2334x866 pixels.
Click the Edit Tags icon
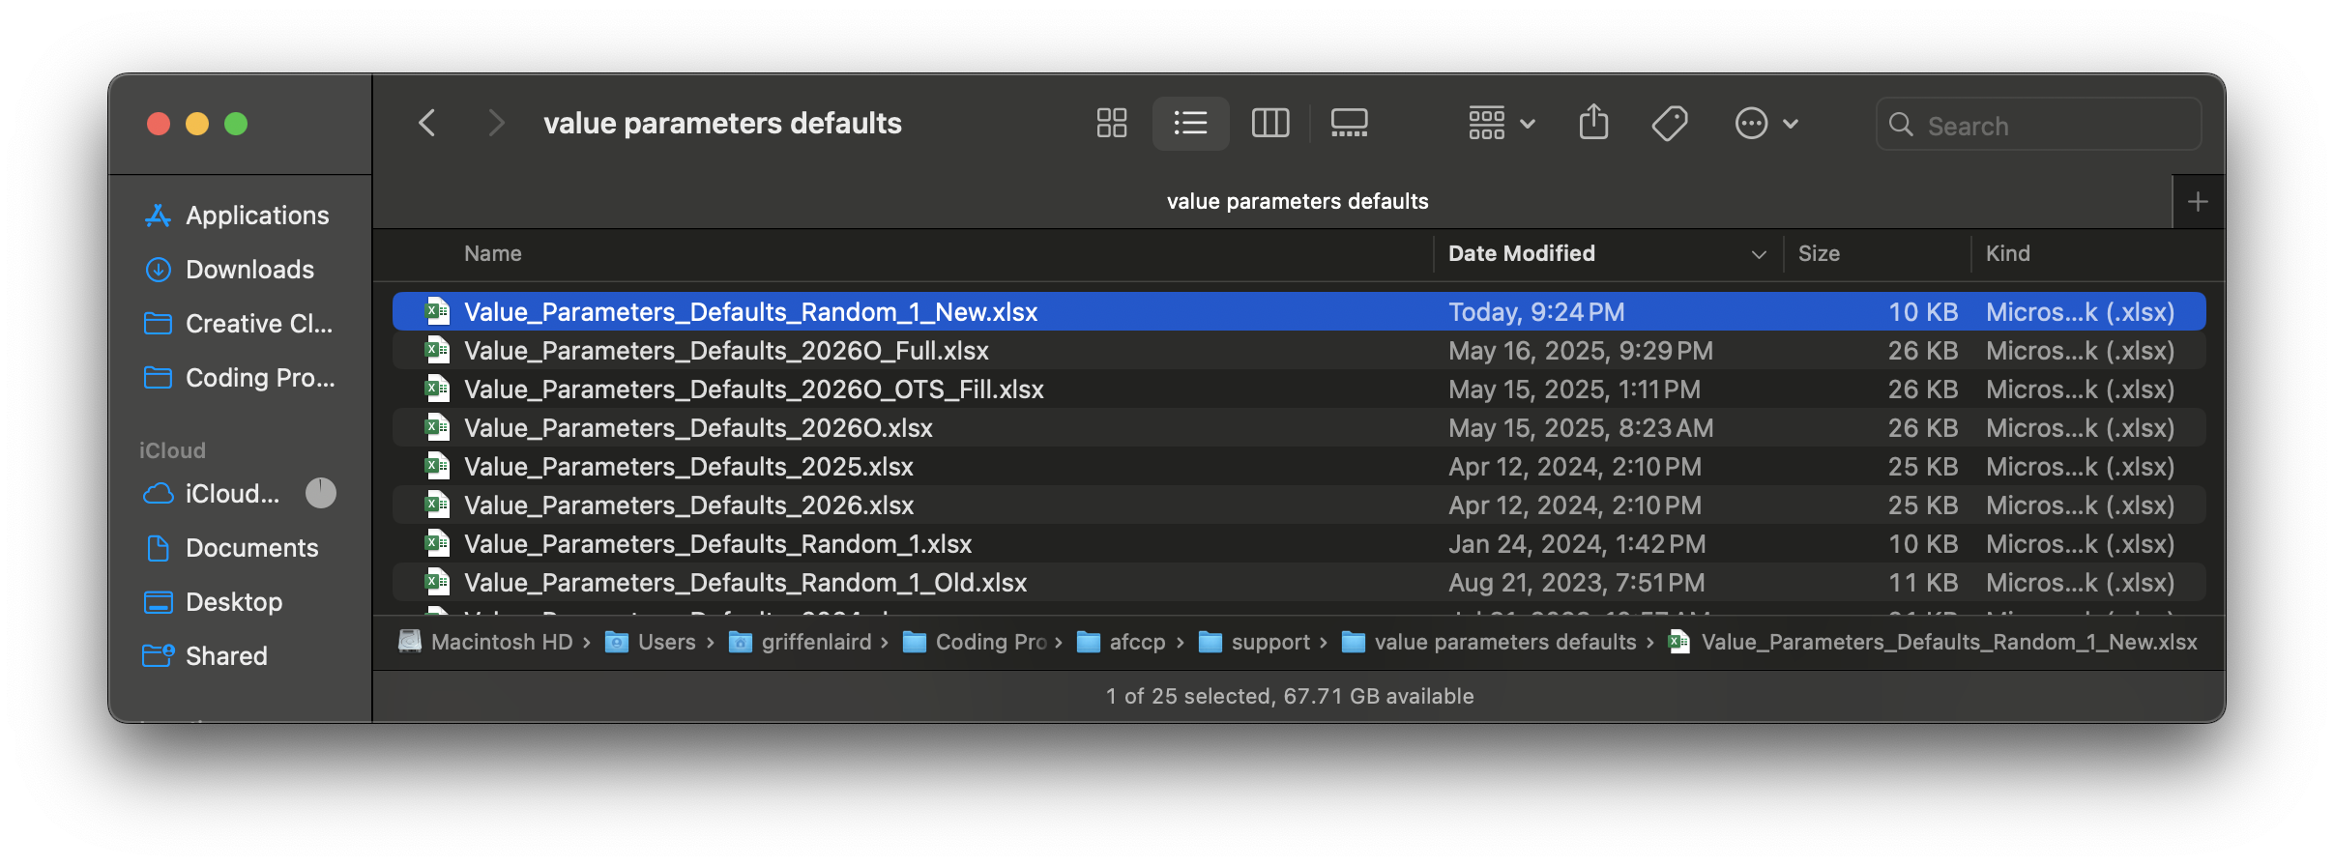tap(1670, 124)
